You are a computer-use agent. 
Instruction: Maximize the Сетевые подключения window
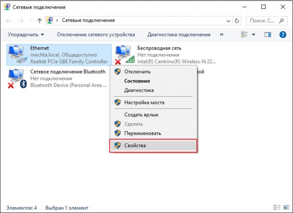tap(264, 7)
